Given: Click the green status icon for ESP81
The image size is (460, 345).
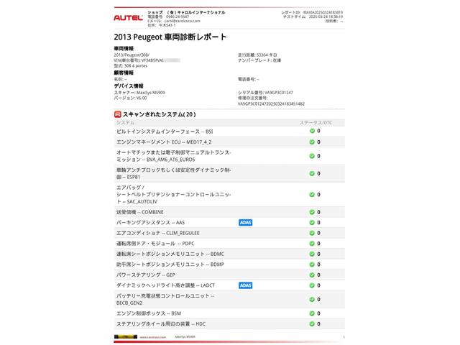Looking at the screenshot, I should click(312, 174).
